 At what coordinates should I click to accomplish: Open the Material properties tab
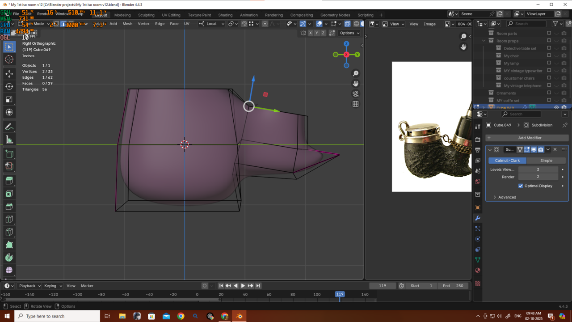(478, 270)
